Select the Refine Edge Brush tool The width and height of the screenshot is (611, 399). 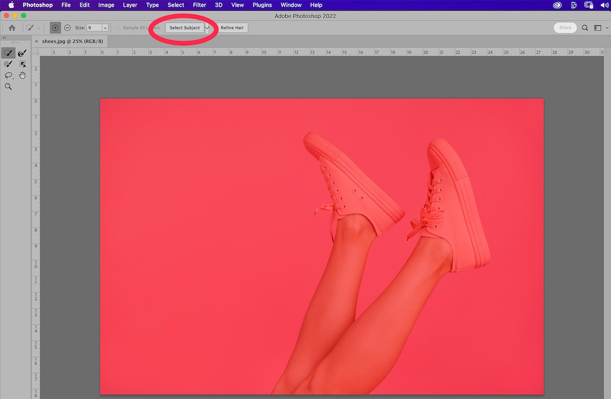click(x=23, y=53)
